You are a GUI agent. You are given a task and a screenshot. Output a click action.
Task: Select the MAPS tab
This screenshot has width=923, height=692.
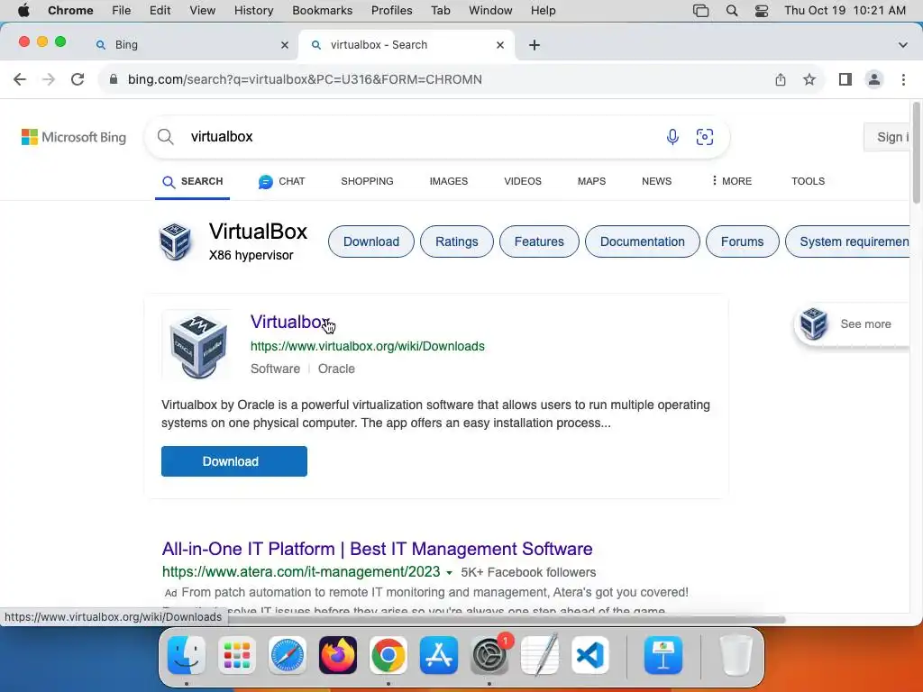click(x=591, y=181)
